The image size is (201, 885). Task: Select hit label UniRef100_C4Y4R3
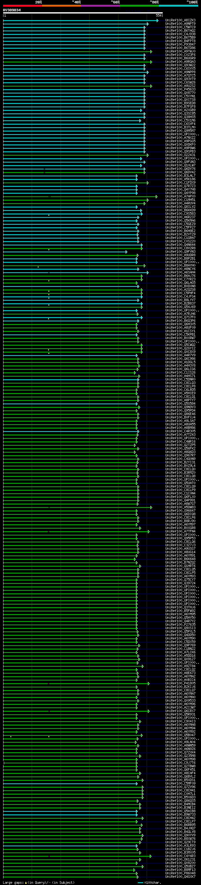[x=180, y=856]
